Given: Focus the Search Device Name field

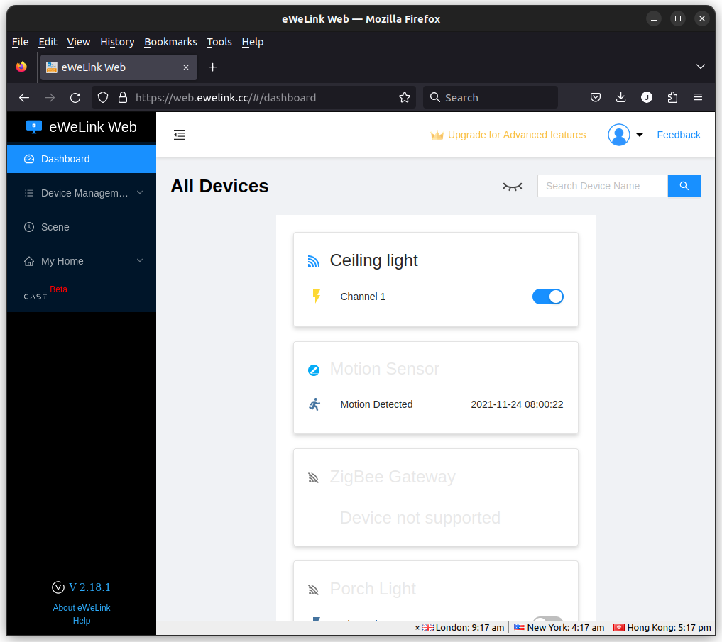Looking at the screenshot, I should click(x=603, y=186).
